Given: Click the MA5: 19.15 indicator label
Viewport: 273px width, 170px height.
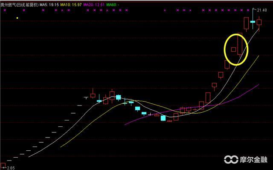Looking at the screenshot, I should (49, 5).
